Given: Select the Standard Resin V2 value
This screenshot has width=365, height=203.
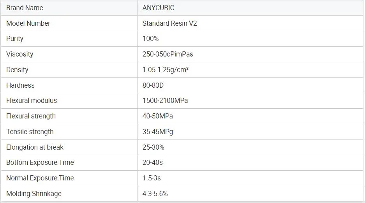Looking at the screenshot, I should point(169,23).
